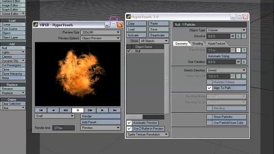Jump to last frame in VIPER
Viewport: 274px width, 154px height.
click(x=114, y=110)
